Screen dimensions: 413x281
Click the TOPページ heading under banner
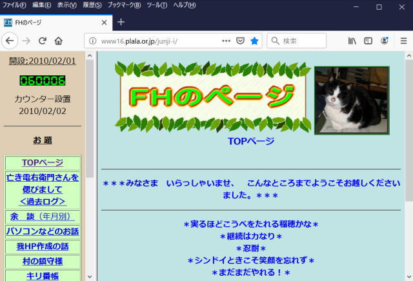251,141
